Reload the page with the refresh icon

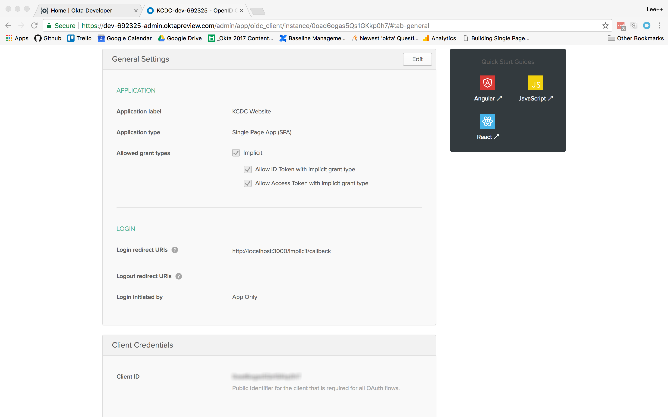click(34, 26)
